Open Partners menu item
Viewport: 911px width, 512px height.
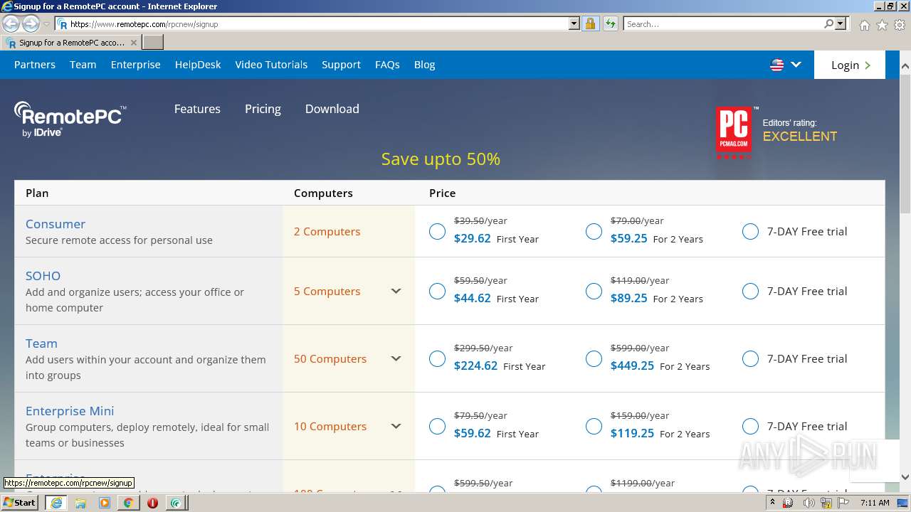click(x=35, y=65)
